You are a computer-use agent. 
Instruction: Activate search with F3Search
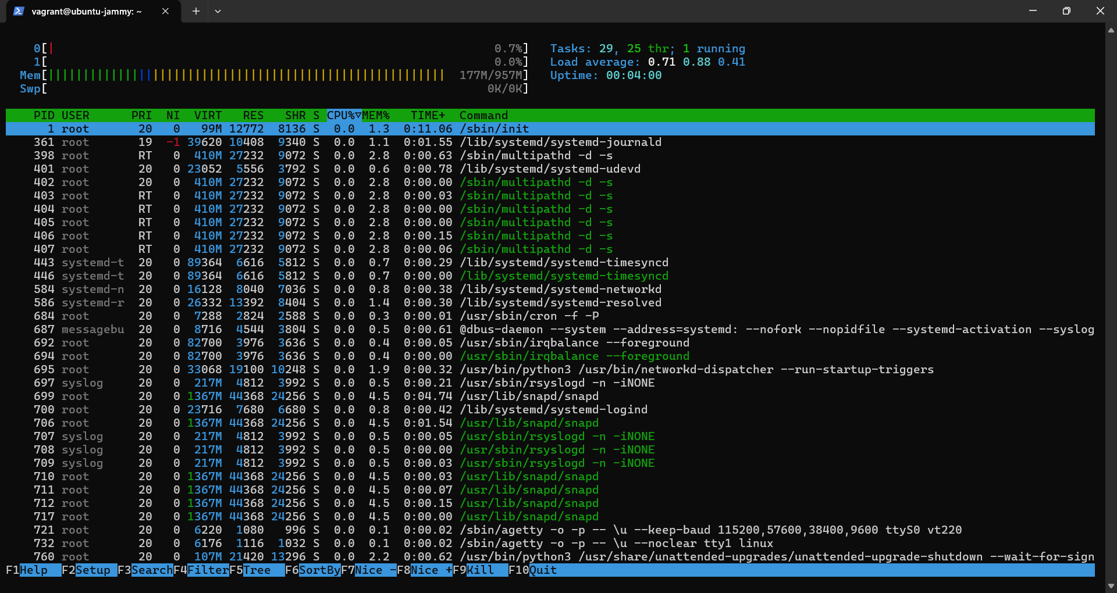145,570
